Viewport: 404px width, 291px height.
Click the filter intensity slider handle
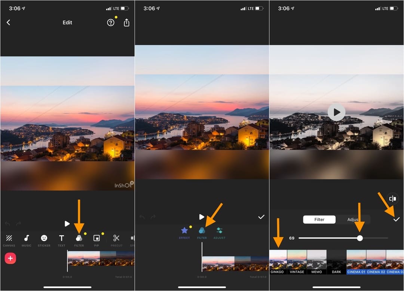pos(360,238)
